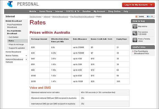This screenshot has height=109, width=159.
Task: Click the red Share plus icon
Action: (x=136, y=16)
